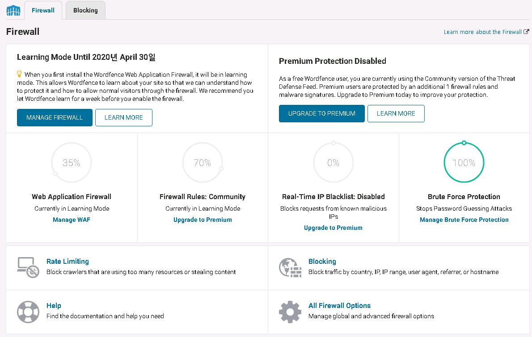The image size is (532, 337).
Task: Click the external link icon beside Learn more
Action: [x=526, y=32]
